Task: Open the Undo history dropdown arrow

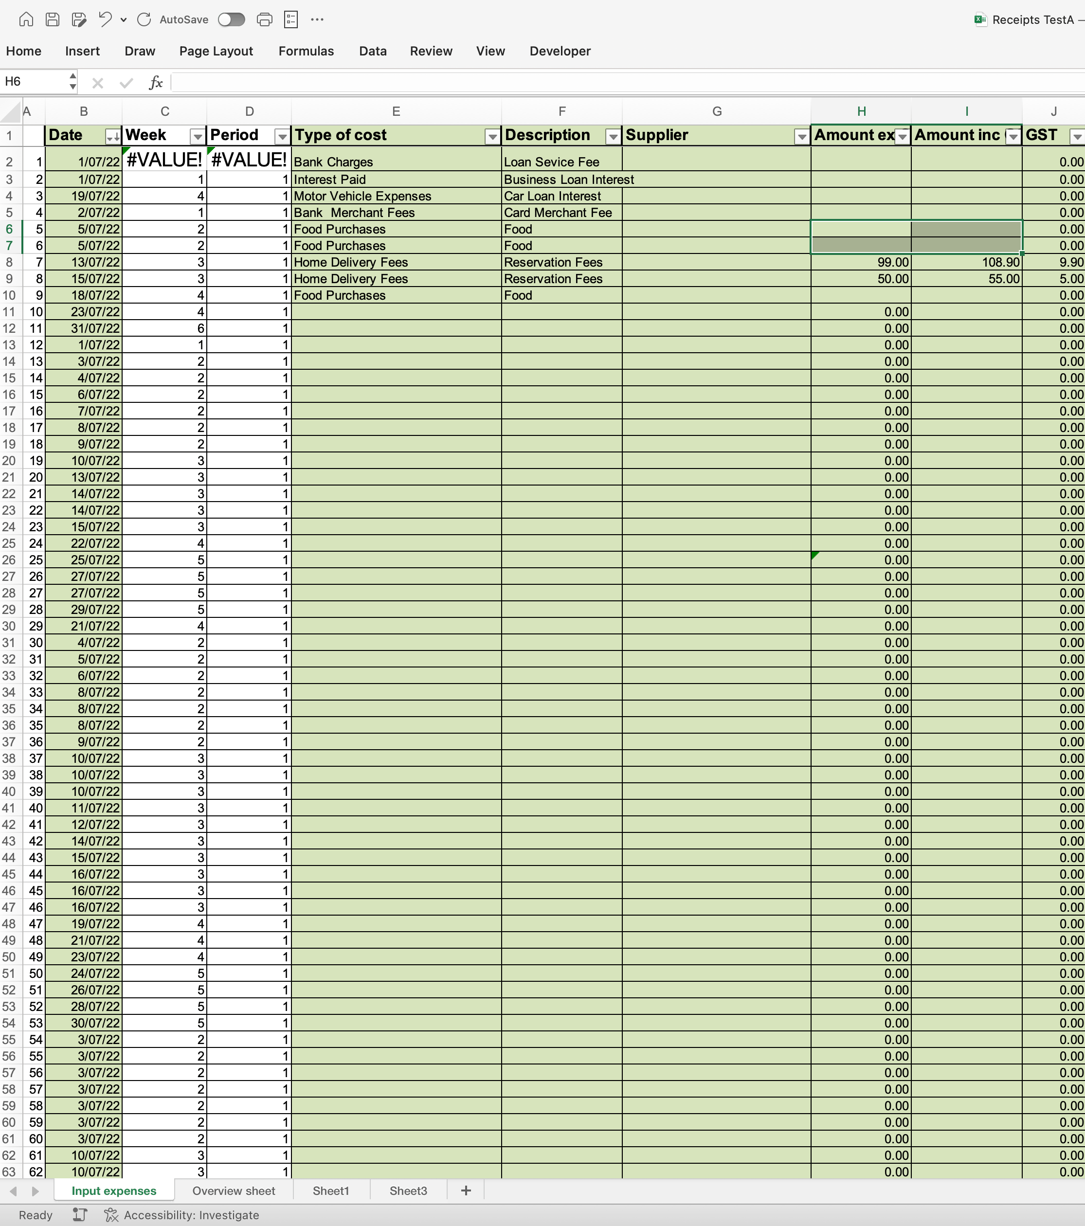Action: pos(124,20)
